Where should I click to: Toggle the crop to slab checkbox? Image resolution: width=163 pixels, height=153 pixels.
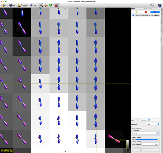click(x=133, y=142)
